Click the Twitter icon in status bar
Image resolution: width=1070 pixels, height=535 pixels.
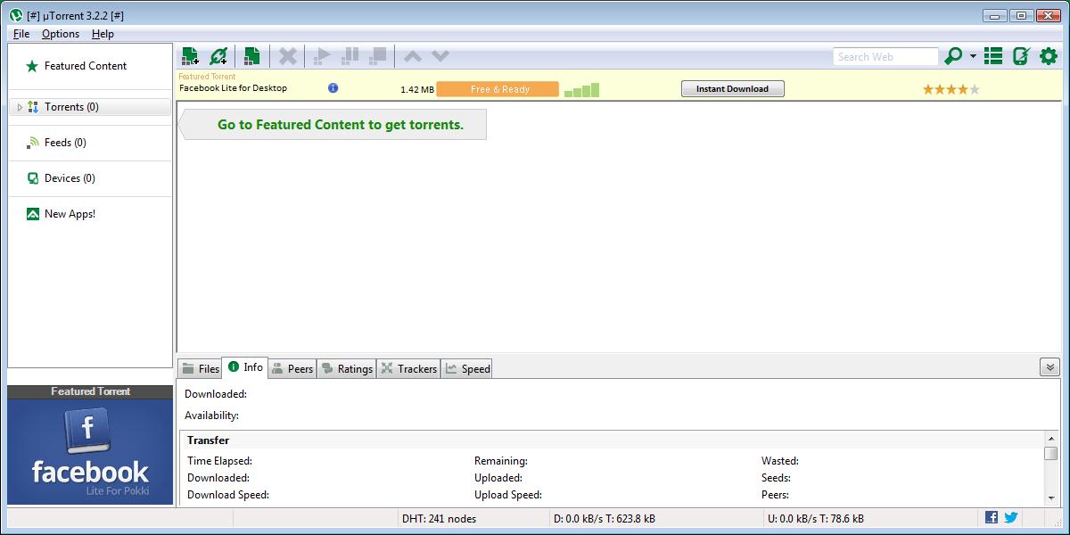1011,517
